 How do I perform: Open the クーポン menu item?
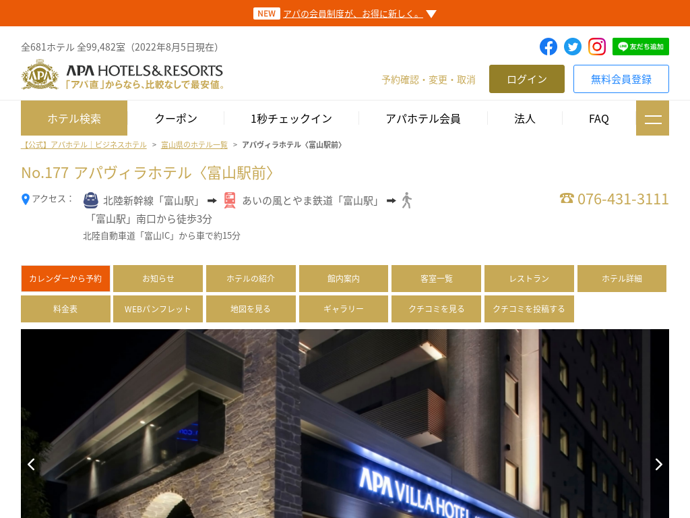click(176, 119)
